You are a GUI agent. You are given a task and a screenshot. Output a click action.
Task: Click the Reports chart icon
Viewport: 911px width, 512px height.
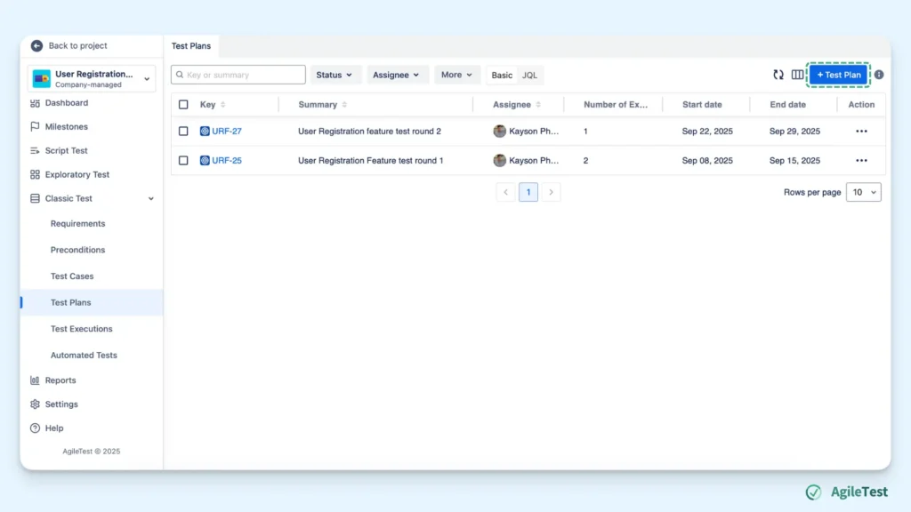tap(35, 380)
